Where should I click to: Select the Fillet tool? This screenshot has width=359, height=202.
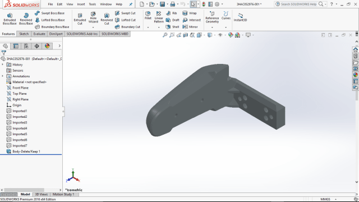(148, 16)
